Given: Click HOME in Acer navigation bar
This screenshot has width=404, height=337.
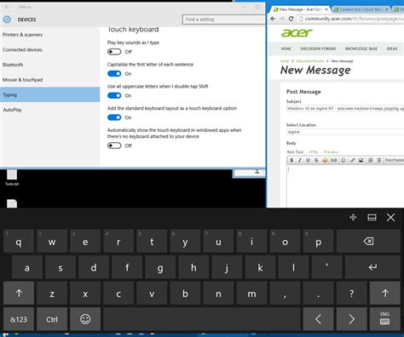Looking at the screenshot, I should pos(286,49).
